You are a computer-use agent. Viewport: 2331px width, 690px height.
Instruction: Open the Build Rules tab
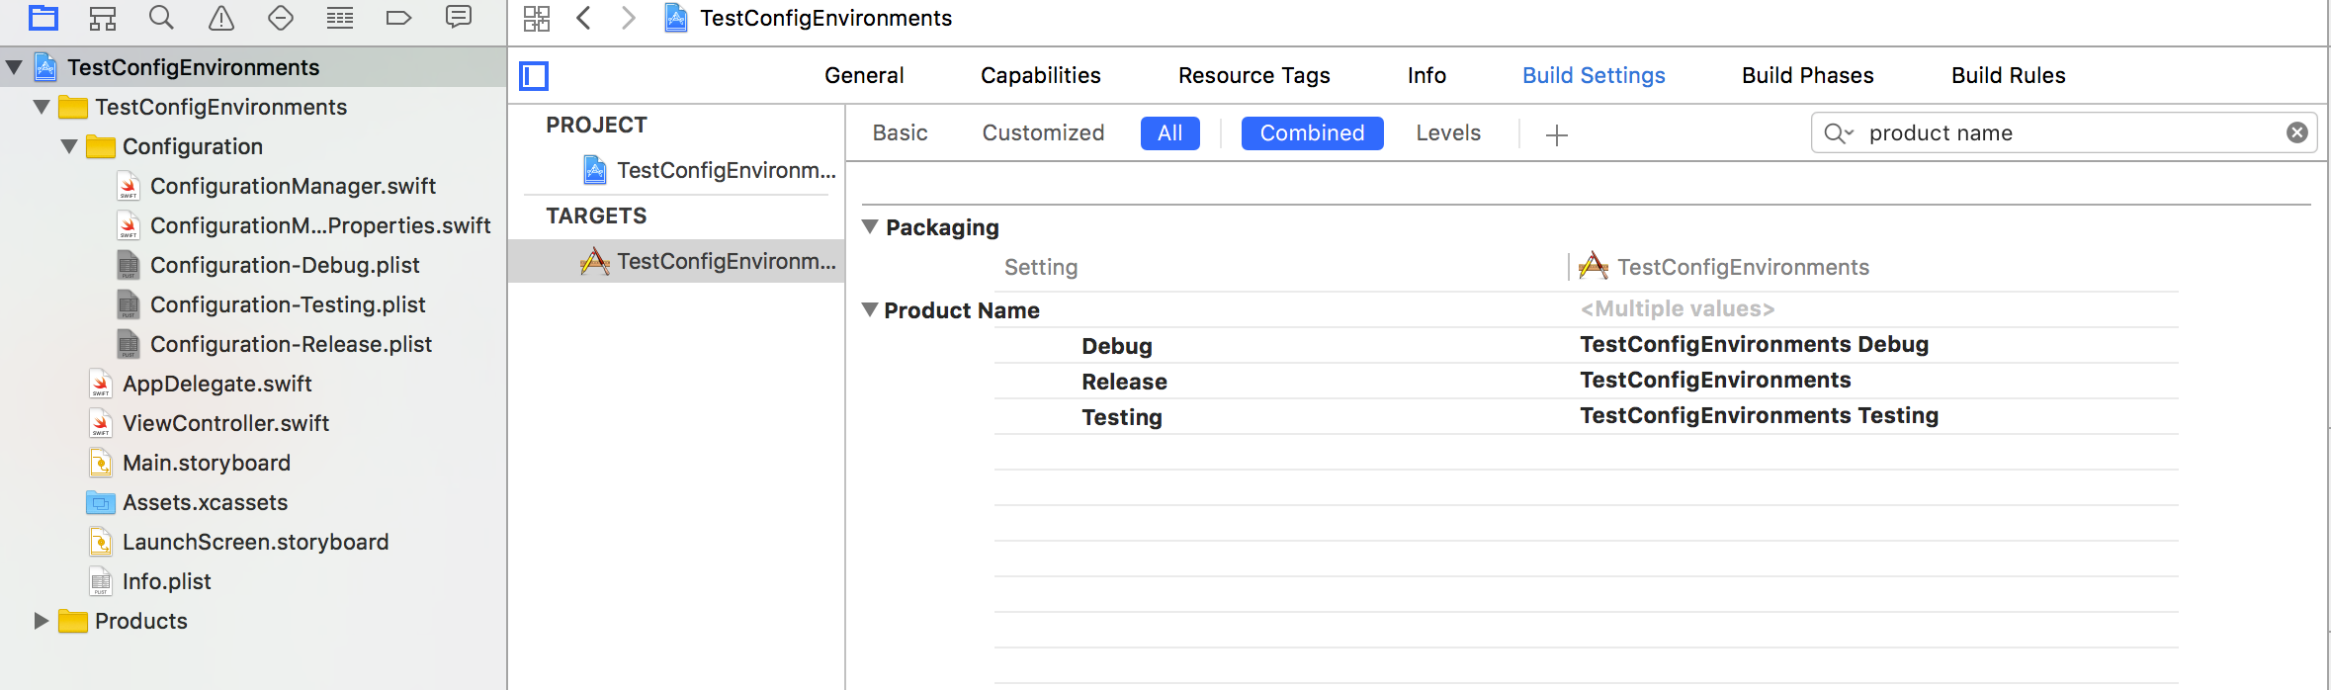(x=2008, y=75)
